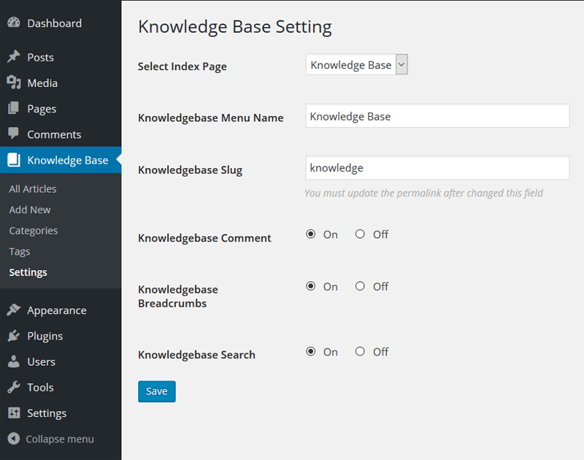Turn off Knowledgebase Comment
This screenshot has width=584, height=460.
360,234
